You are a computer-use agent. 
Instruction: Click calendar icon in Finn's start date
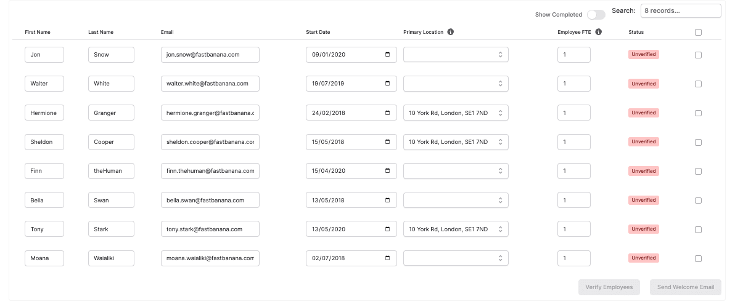click(387, 171)
